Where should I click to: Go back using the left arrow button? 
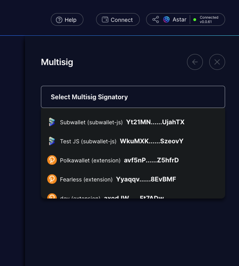[x=195, y=62]
